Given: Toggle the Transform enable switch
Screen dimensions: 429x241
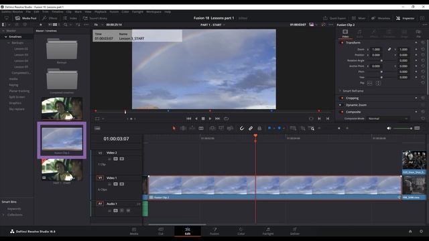Looking at the screenshot, I should click(342, 43).
